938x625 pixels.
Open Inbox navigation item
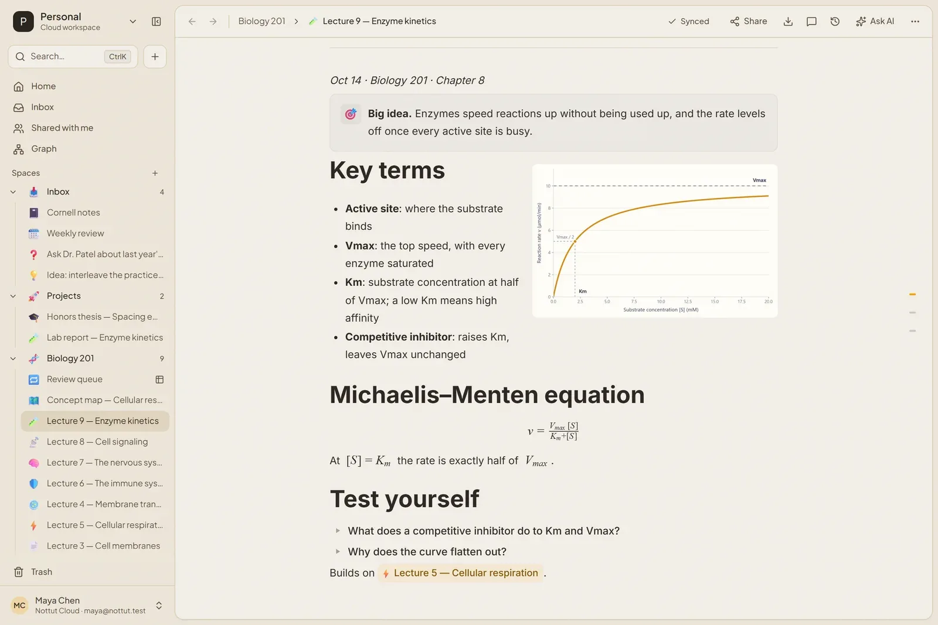[88, 107]
